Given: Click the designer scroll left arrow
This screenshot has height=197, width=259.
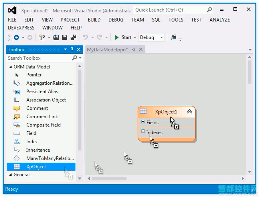Looking at the screenshot, I should pyautogui.click(x=89, y=179).
